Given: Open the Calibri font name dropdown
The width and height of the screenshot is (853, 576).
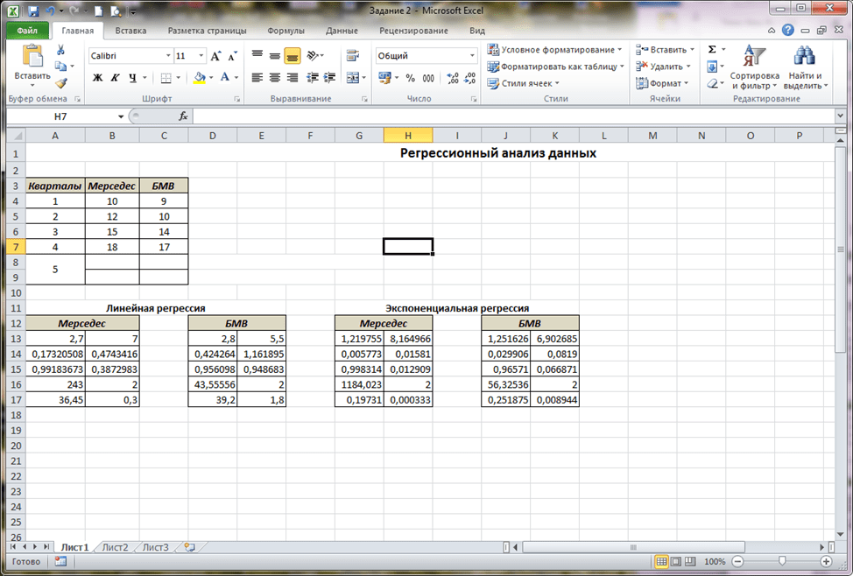Looking at the screenshot, I should [168, 56].
